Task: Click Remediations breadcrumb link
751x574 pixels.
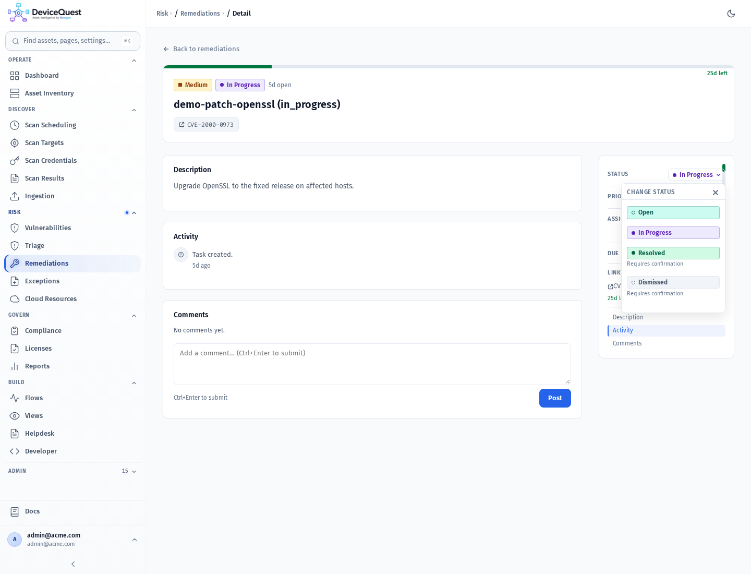Action: (200, 14)
